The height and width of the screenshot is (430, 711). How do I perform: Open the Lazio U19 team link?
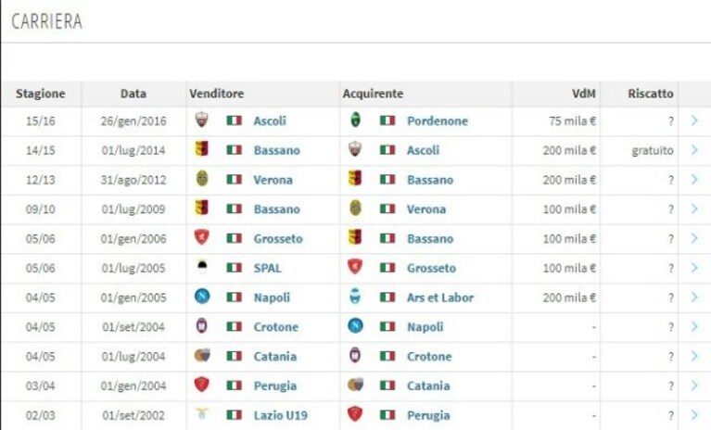pyautogui.click(x=281, y=415)
